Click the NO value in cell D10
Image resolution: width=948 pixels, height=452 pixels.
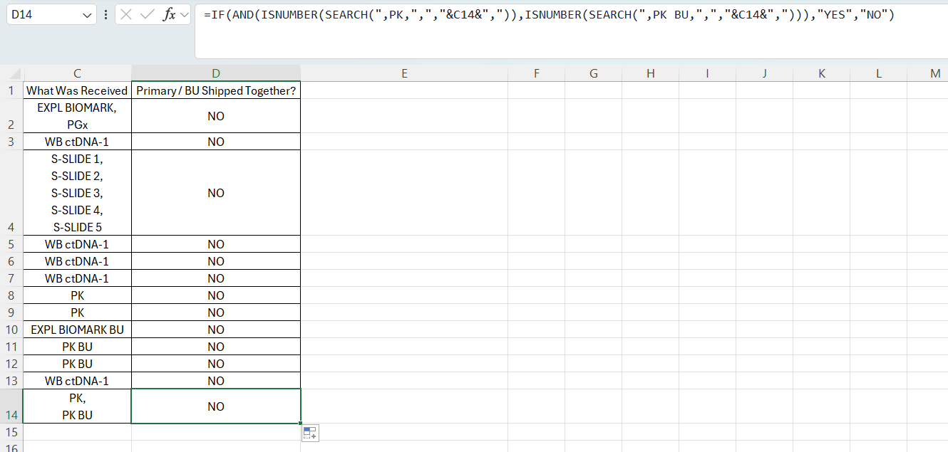tap(216, 330)
